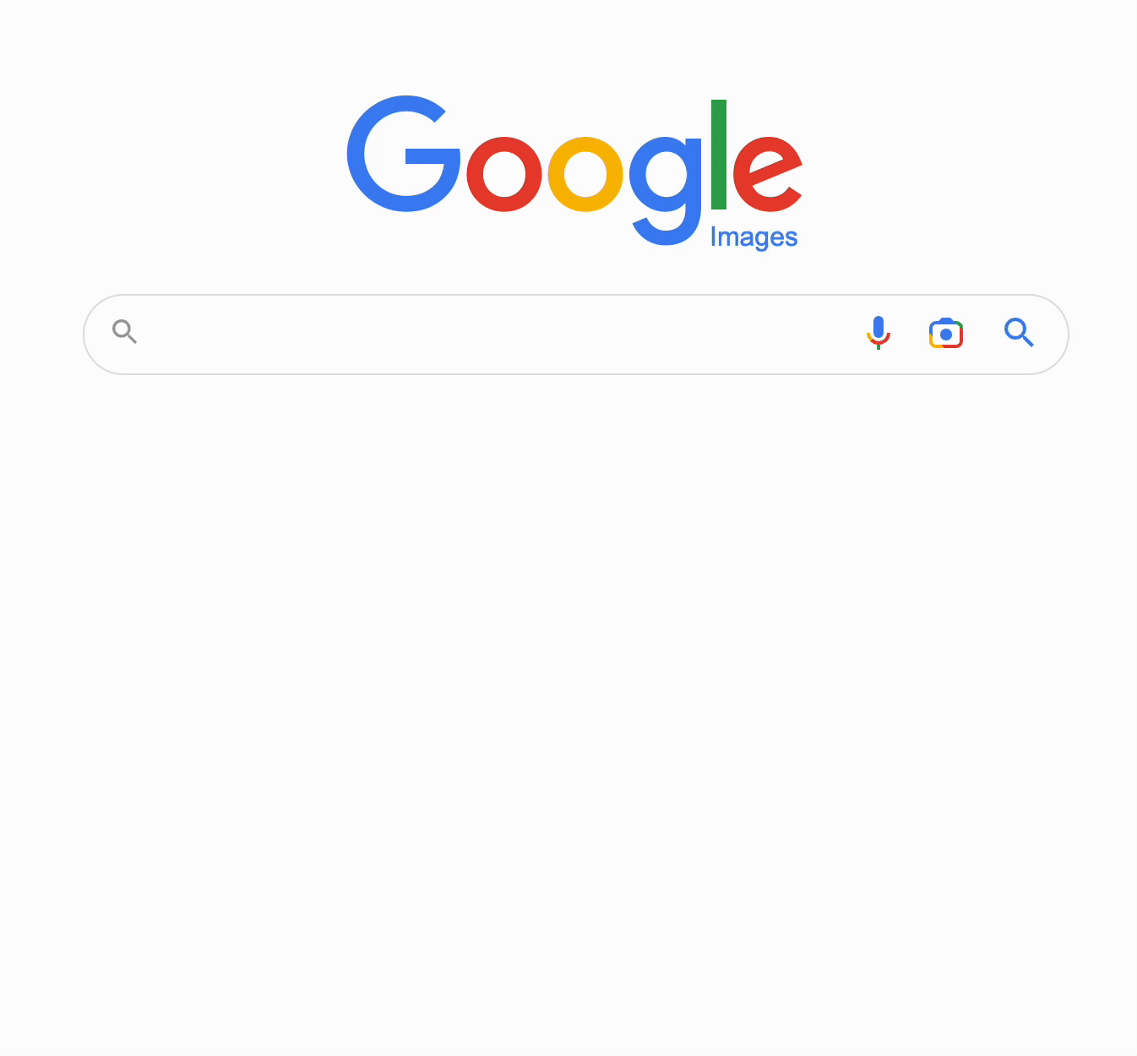Screen dimensions: 1137x1056
Task: Click the blue lowercase g in logo
Action: point(666,191)
